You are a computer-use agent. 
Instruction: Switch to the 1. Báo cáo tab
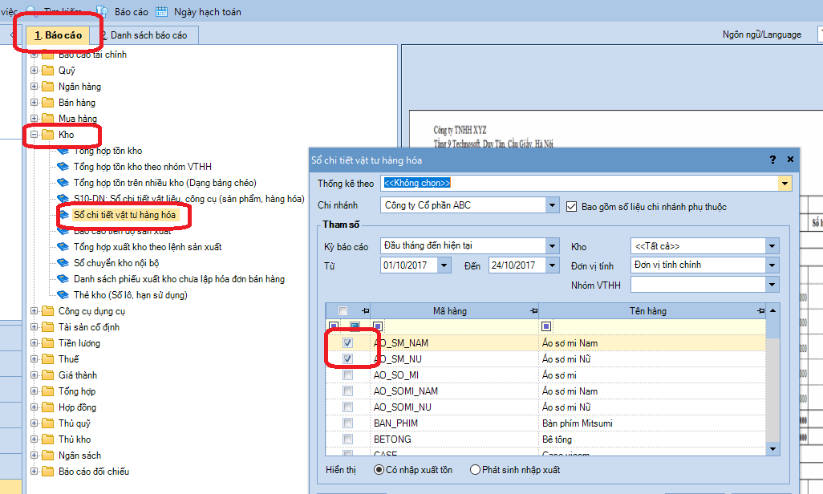pos(59,35)
